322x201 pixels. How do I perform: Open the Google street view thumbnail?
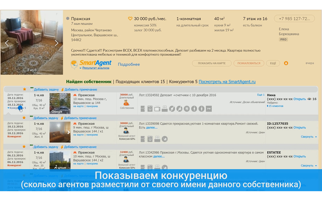click(60, 104)
